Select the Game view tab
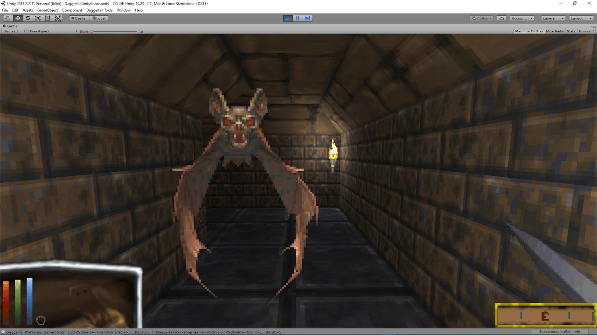The image size is (597, 335). (x=11, y=26)
